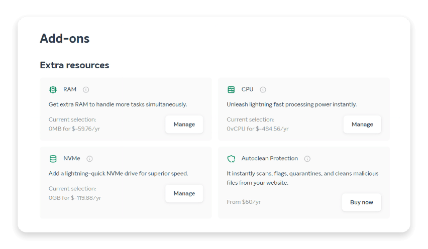Manage the RAM add-on
This screenshot has height=249, width=428.
[184, 125]
